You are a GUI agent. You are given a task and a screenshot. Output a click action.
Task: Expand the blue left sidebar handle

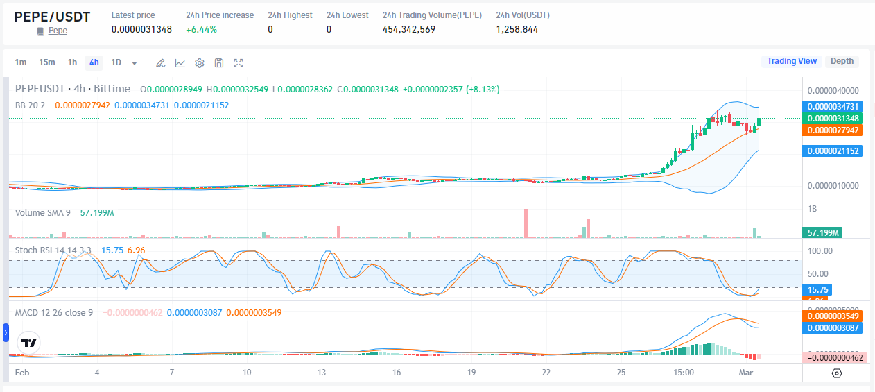(x=6, y=334)
